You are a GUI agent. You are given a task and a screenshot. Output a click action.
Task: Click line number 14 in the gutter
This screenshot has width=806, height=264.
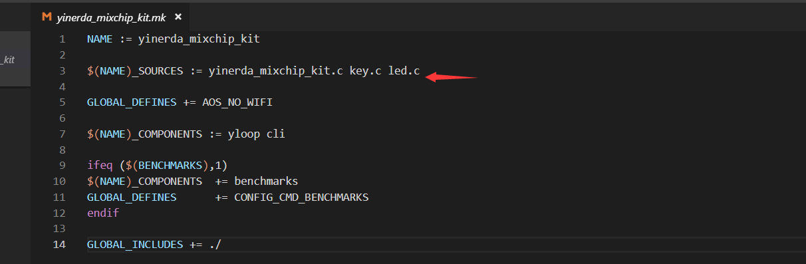(x=59, y=245)
